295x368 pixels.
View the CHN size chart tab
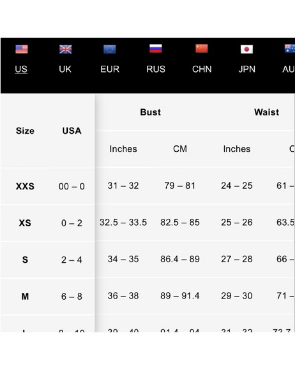[x=202, y=69]
